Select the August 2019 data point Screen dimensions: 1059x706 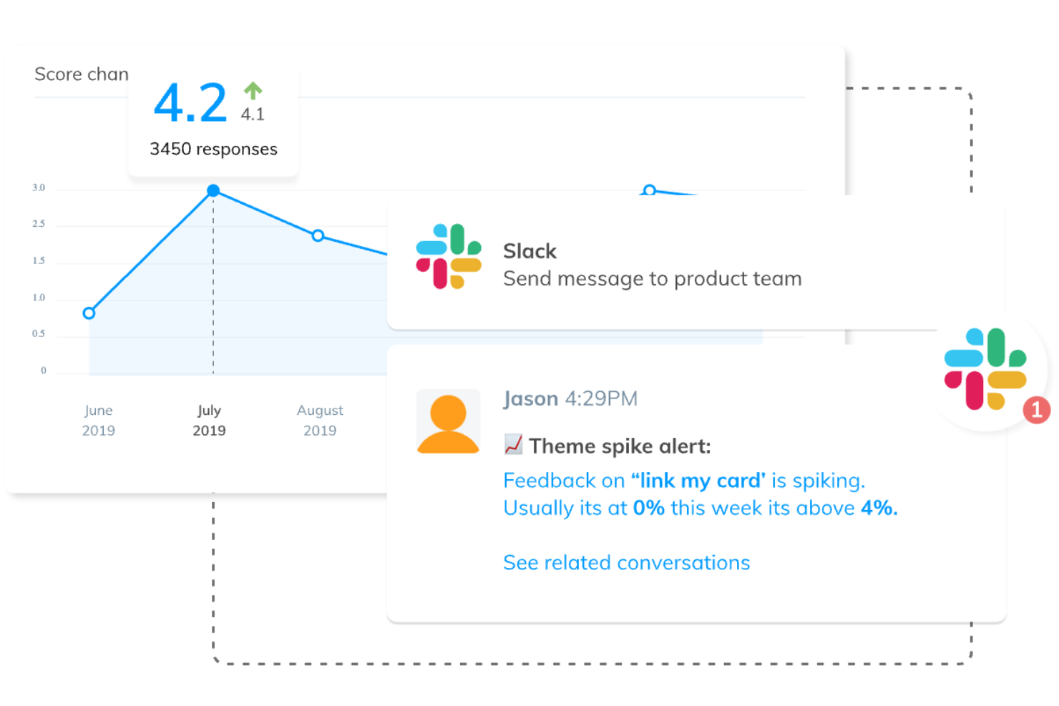click(x=318, y=235)
